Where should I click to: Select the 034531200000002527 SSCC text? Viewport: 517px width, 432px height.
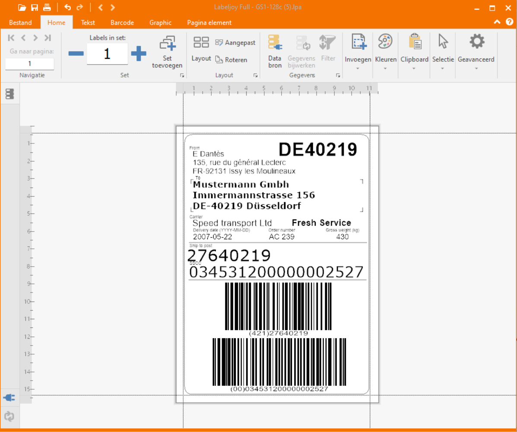tap(276, 272)
